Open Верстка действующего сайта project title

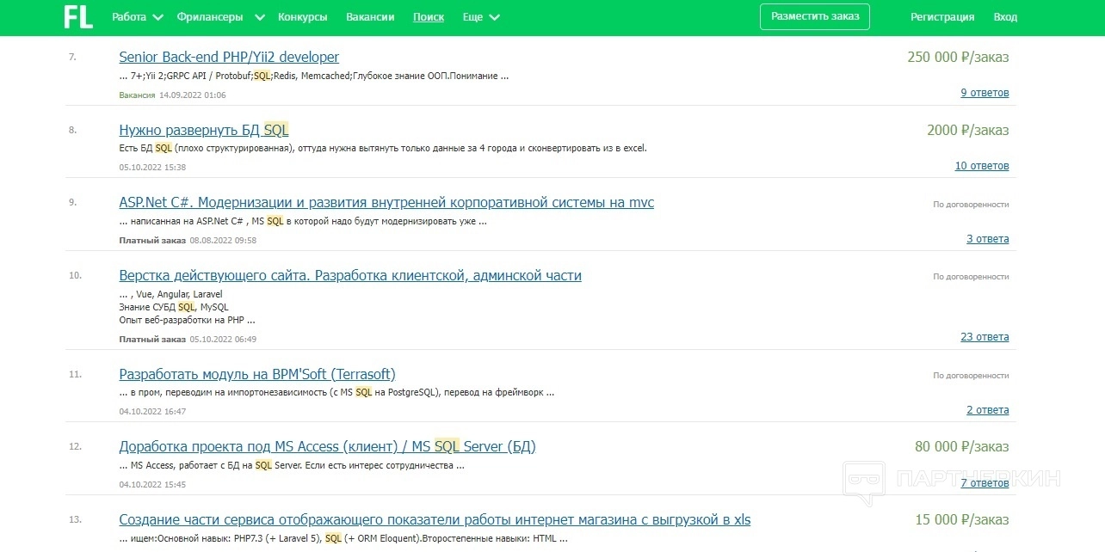coord(350,276)
